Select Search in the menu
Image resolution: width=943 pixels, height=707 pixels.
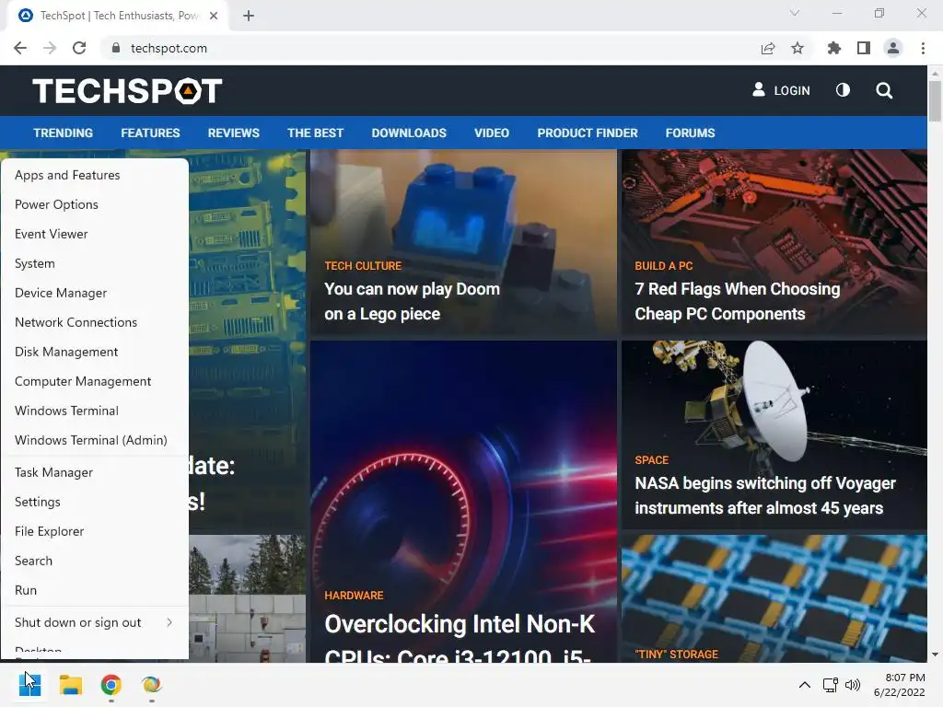click(x=95, y=561)
